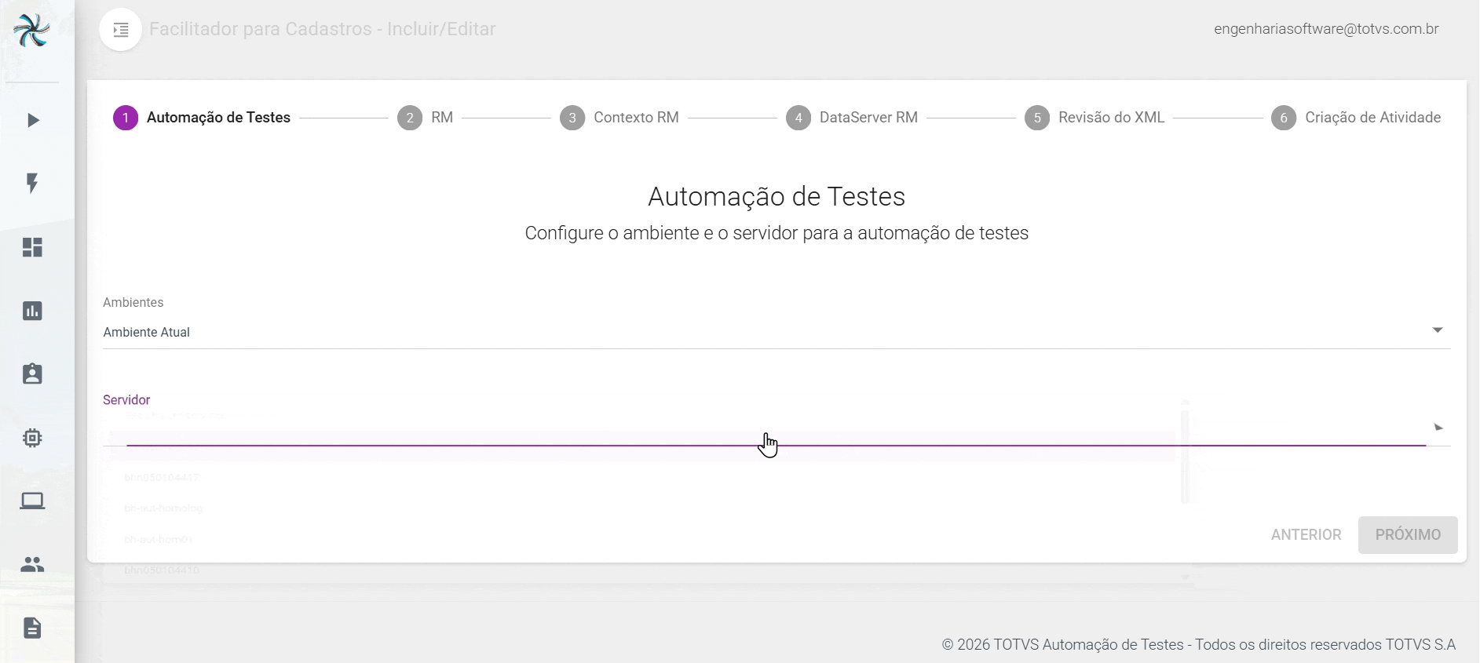Click the ANTERIOR button
1480x663 pixels.
click(x=1306, y=534)
